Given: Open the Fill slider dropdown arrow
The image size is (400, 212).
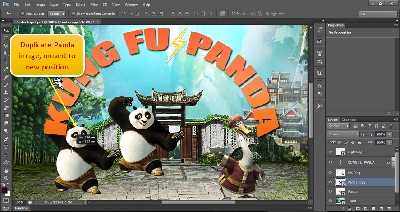Looking at the screenshot, I should tap(390, 143).
